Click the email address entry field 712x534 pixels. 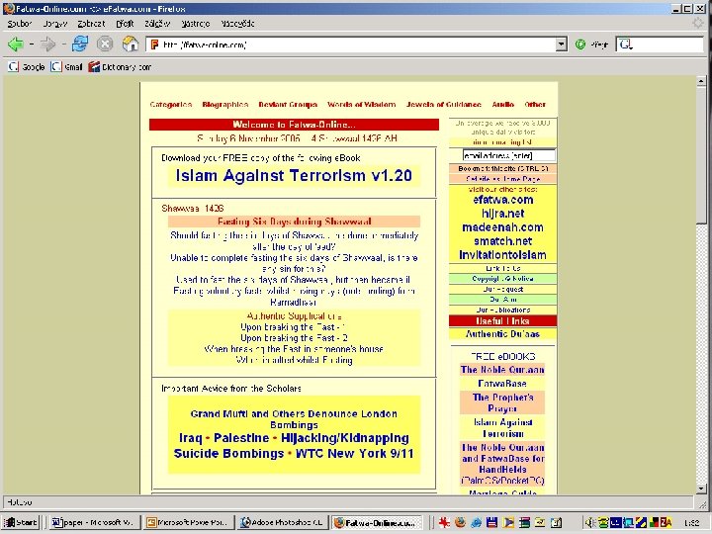point(508,155)
